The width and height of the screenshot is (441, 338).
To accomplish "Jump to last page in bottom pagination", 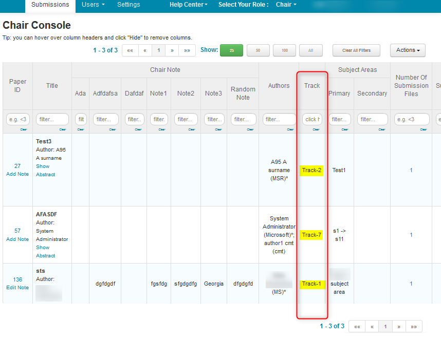I will (414, 326).
